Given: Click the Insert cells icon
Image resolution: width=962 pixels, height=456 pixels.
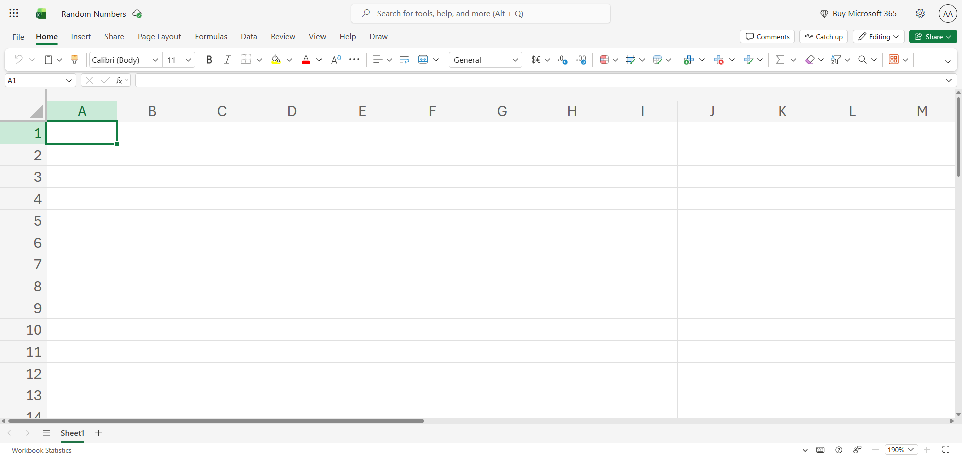Looking at the screenshot, I should pos(689,60).
